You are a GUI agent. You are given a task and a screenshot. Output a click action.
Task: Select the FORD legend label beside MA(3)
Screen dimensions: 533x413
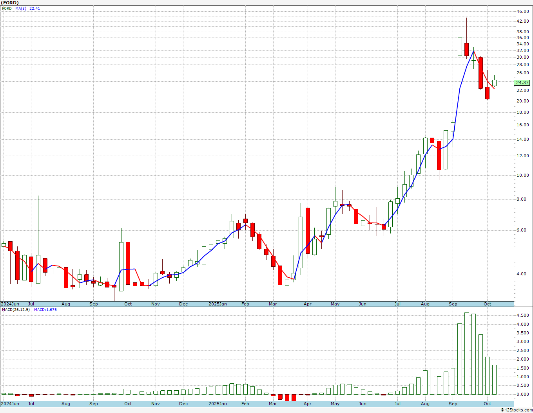coord(7,8)
